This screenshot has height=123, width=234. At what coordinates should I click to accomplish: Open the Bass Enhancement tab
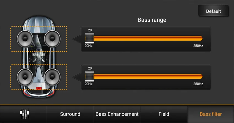117,114
